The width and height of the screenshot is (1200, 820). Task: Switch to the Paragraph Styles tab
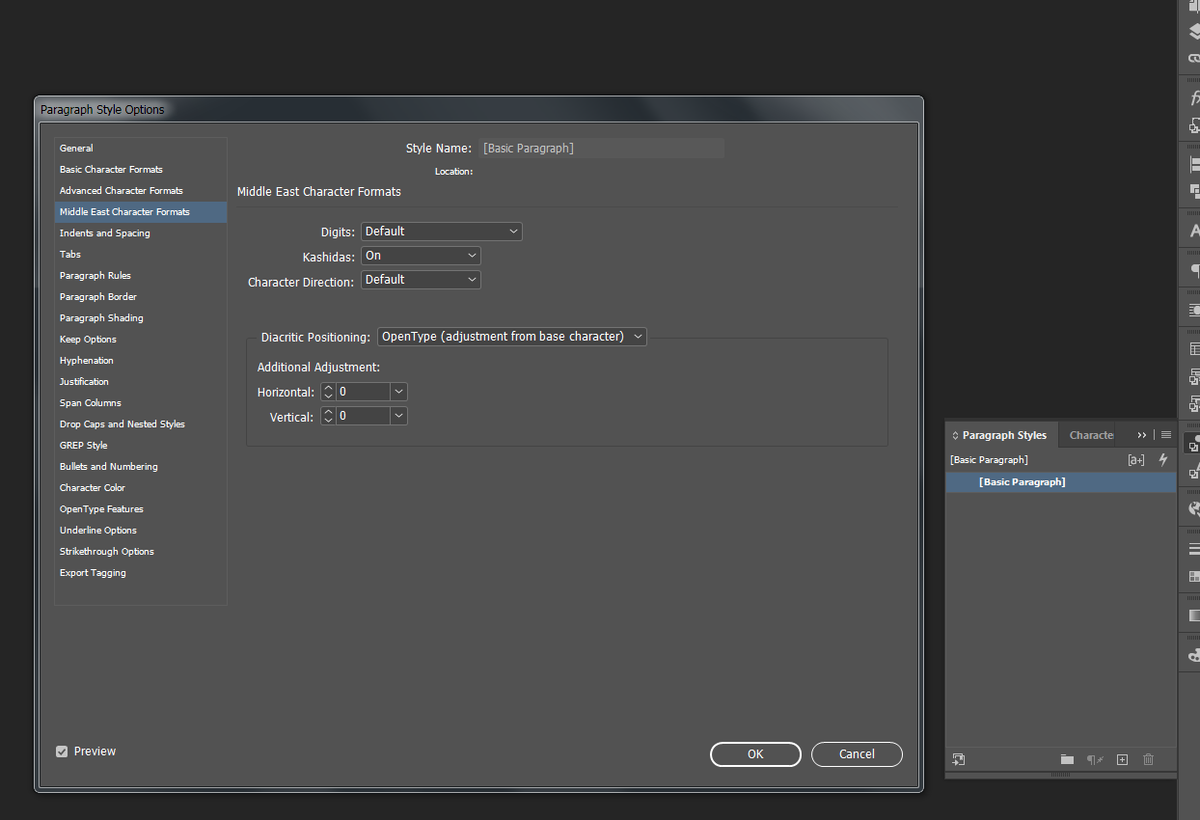coord(1003,436)
